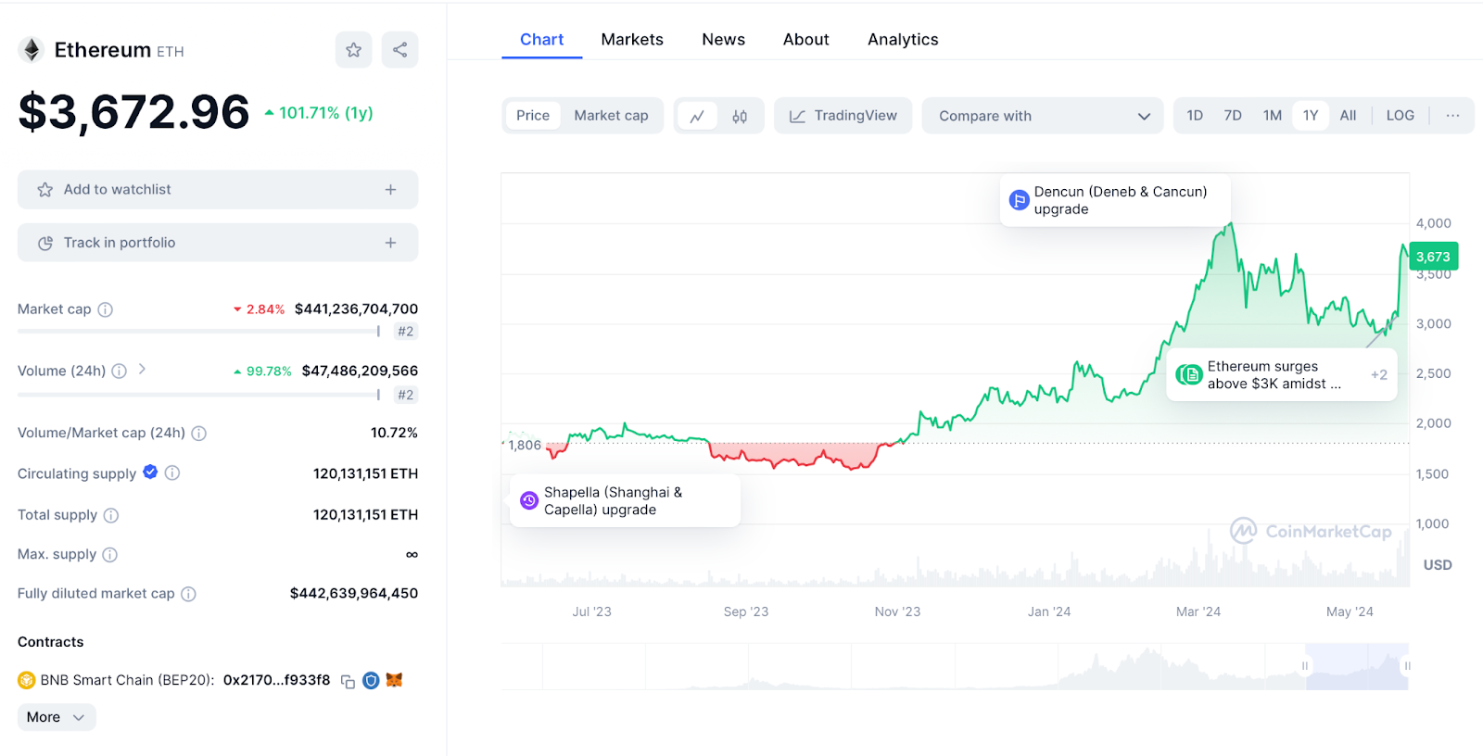Copy the BNB Smart Chain contract address

[348, 681]
